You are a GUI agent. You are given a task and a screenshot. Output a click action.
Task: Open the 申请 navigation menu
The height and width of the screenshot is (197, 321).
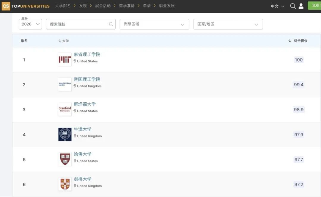coord(147,6)
